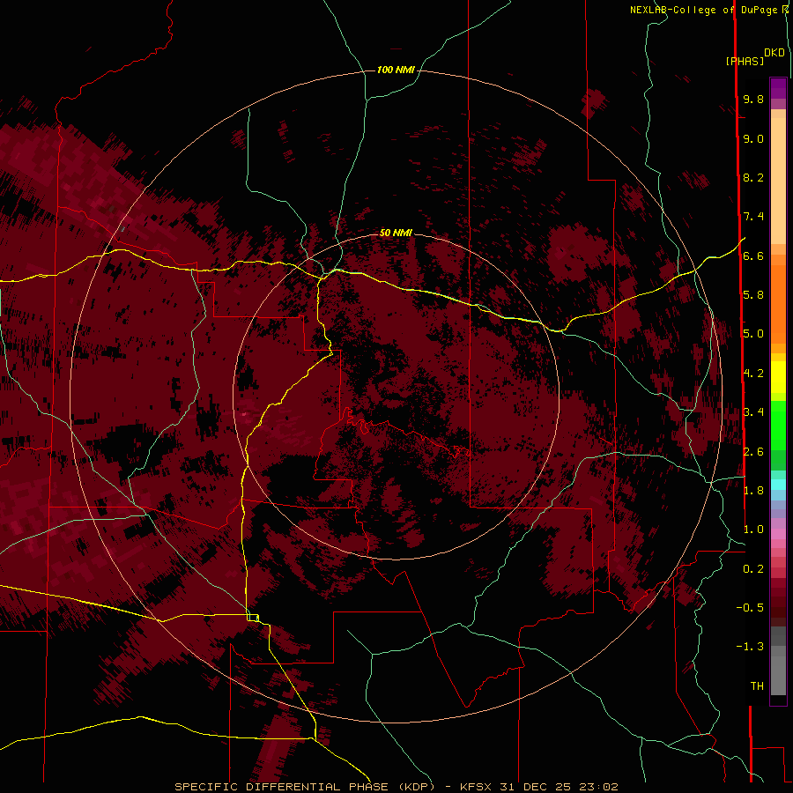Click the 5.8 value on the color scale
Viewport: 793px width, 793px height.
point(753,295)
